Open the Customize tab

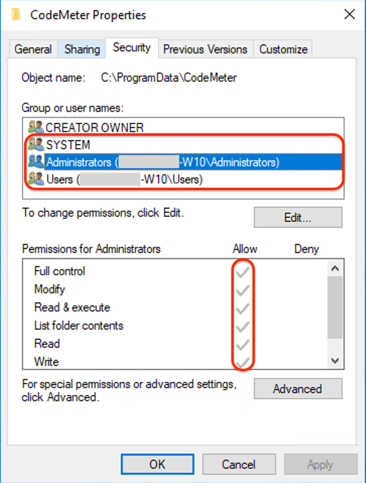[283, 49]
